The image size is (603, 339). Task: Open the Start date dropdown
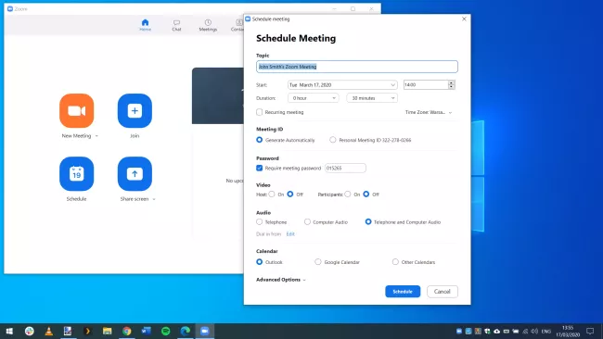tap(342, 85)
